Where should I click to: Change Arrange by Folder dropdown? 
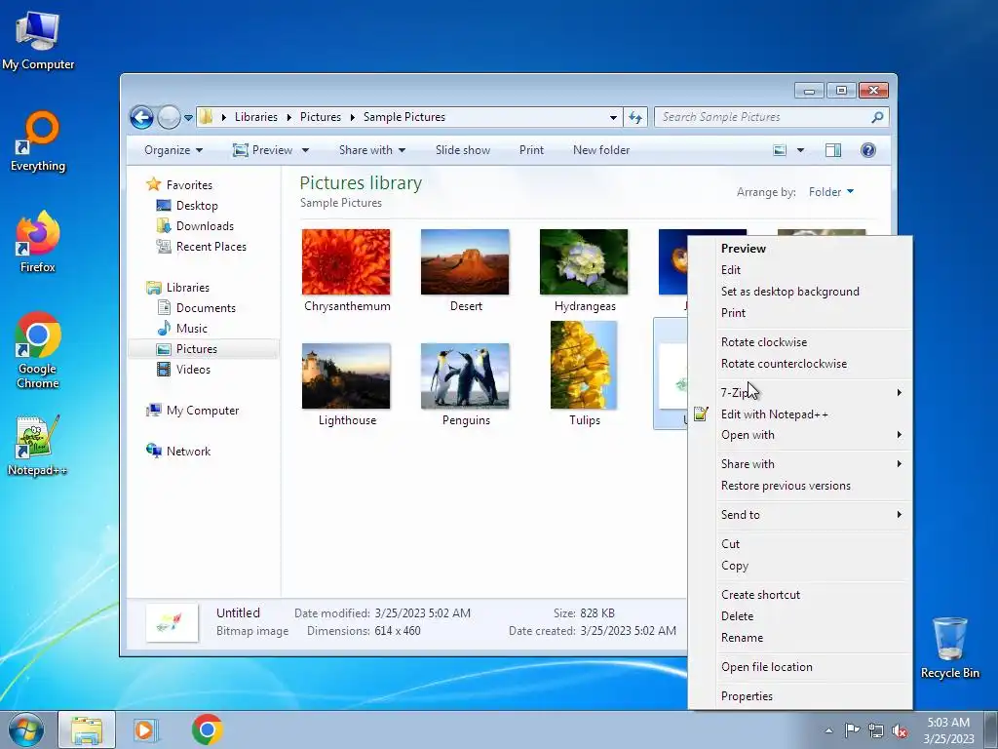pos(831,192)
